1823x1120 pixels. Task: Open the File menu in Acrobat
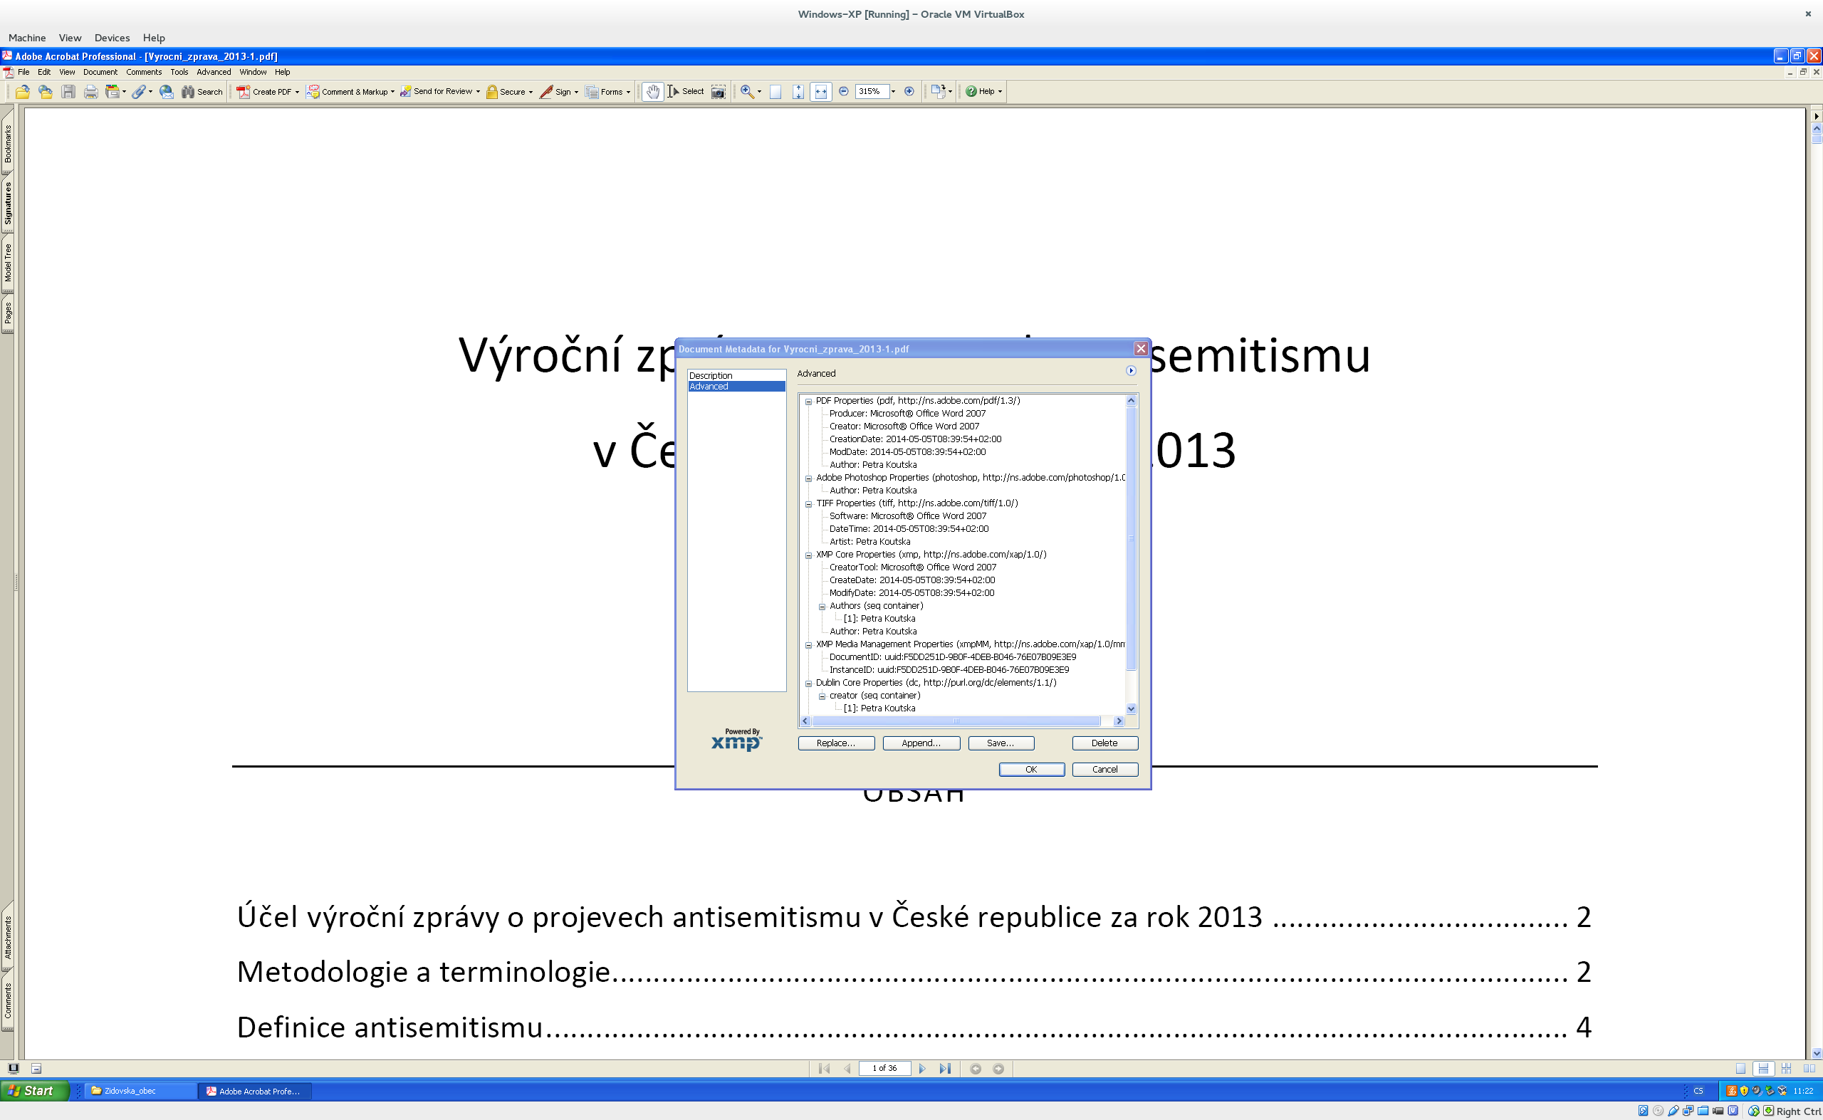23,73
